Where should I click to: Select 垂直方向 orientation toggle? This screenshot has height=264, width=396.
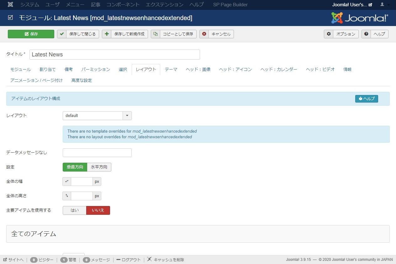(x=75, y=167)
